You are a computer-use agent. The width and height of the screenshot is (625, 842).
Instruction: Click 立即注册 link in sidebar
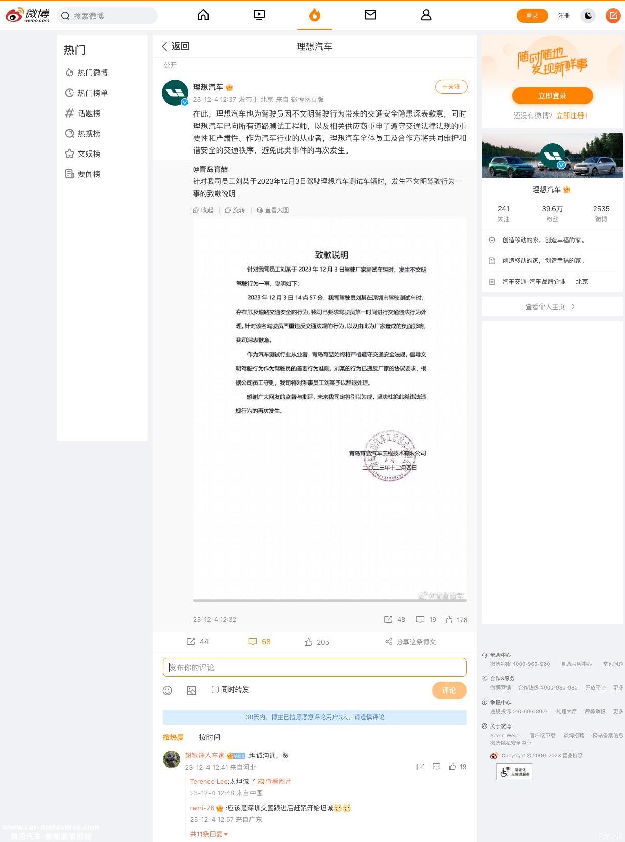coord(572,116)
